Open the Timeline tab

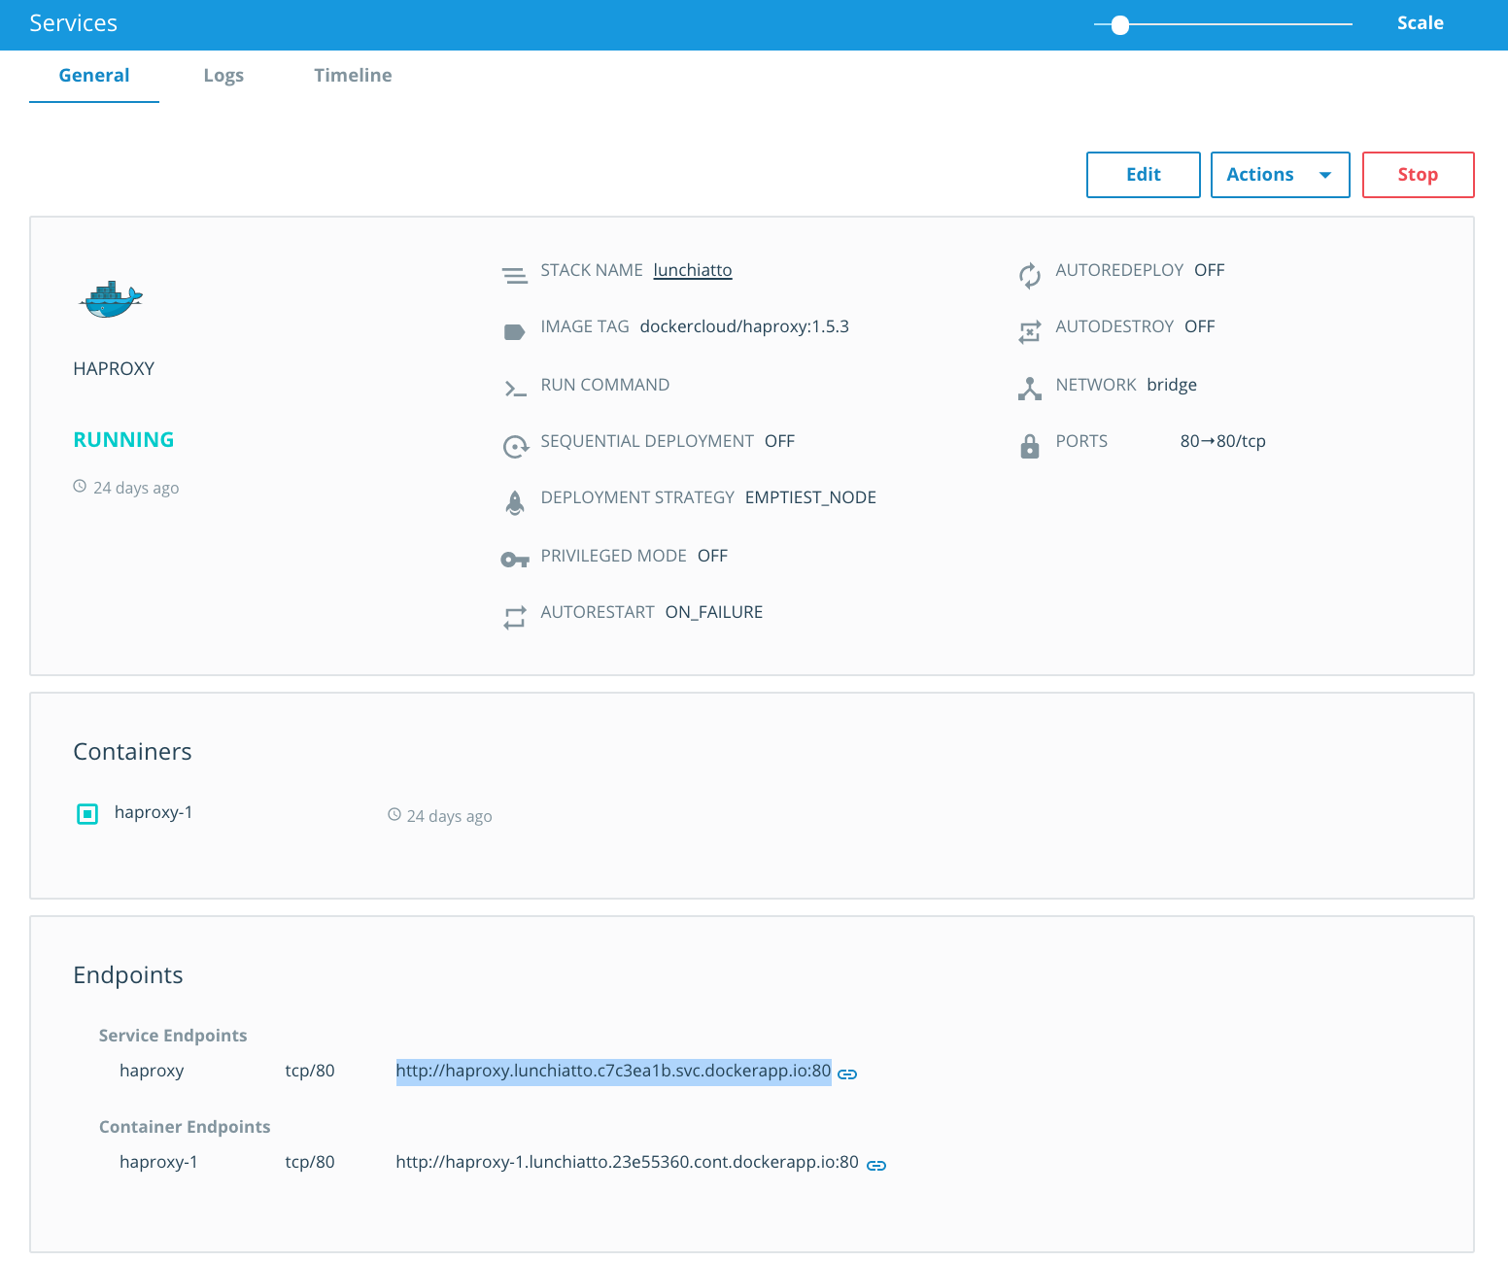click(353, 76)
